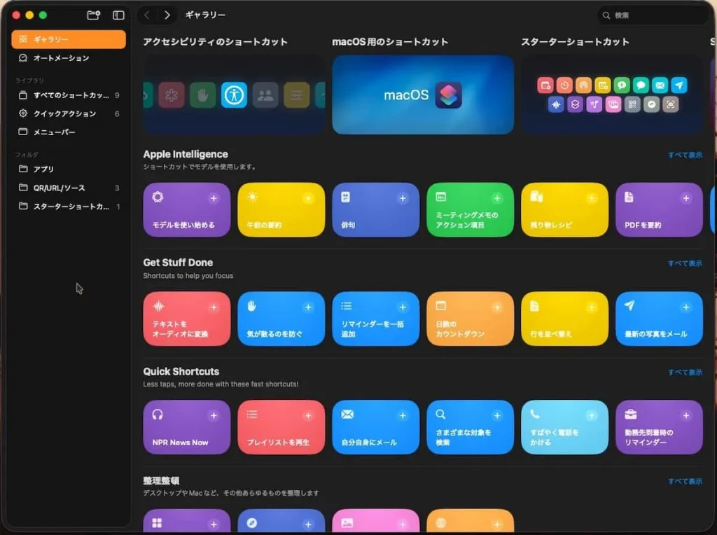Open the 気が散るのを防ぐ card
Image resolution: width=717 pixels, height=535 pixels.
pos(281,319)
